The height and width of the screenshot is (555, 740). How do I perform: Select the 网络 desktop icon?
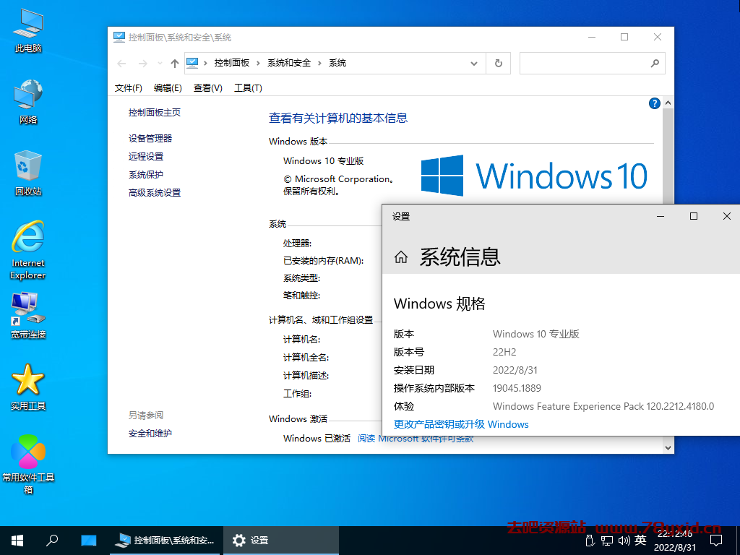point(28,102)
